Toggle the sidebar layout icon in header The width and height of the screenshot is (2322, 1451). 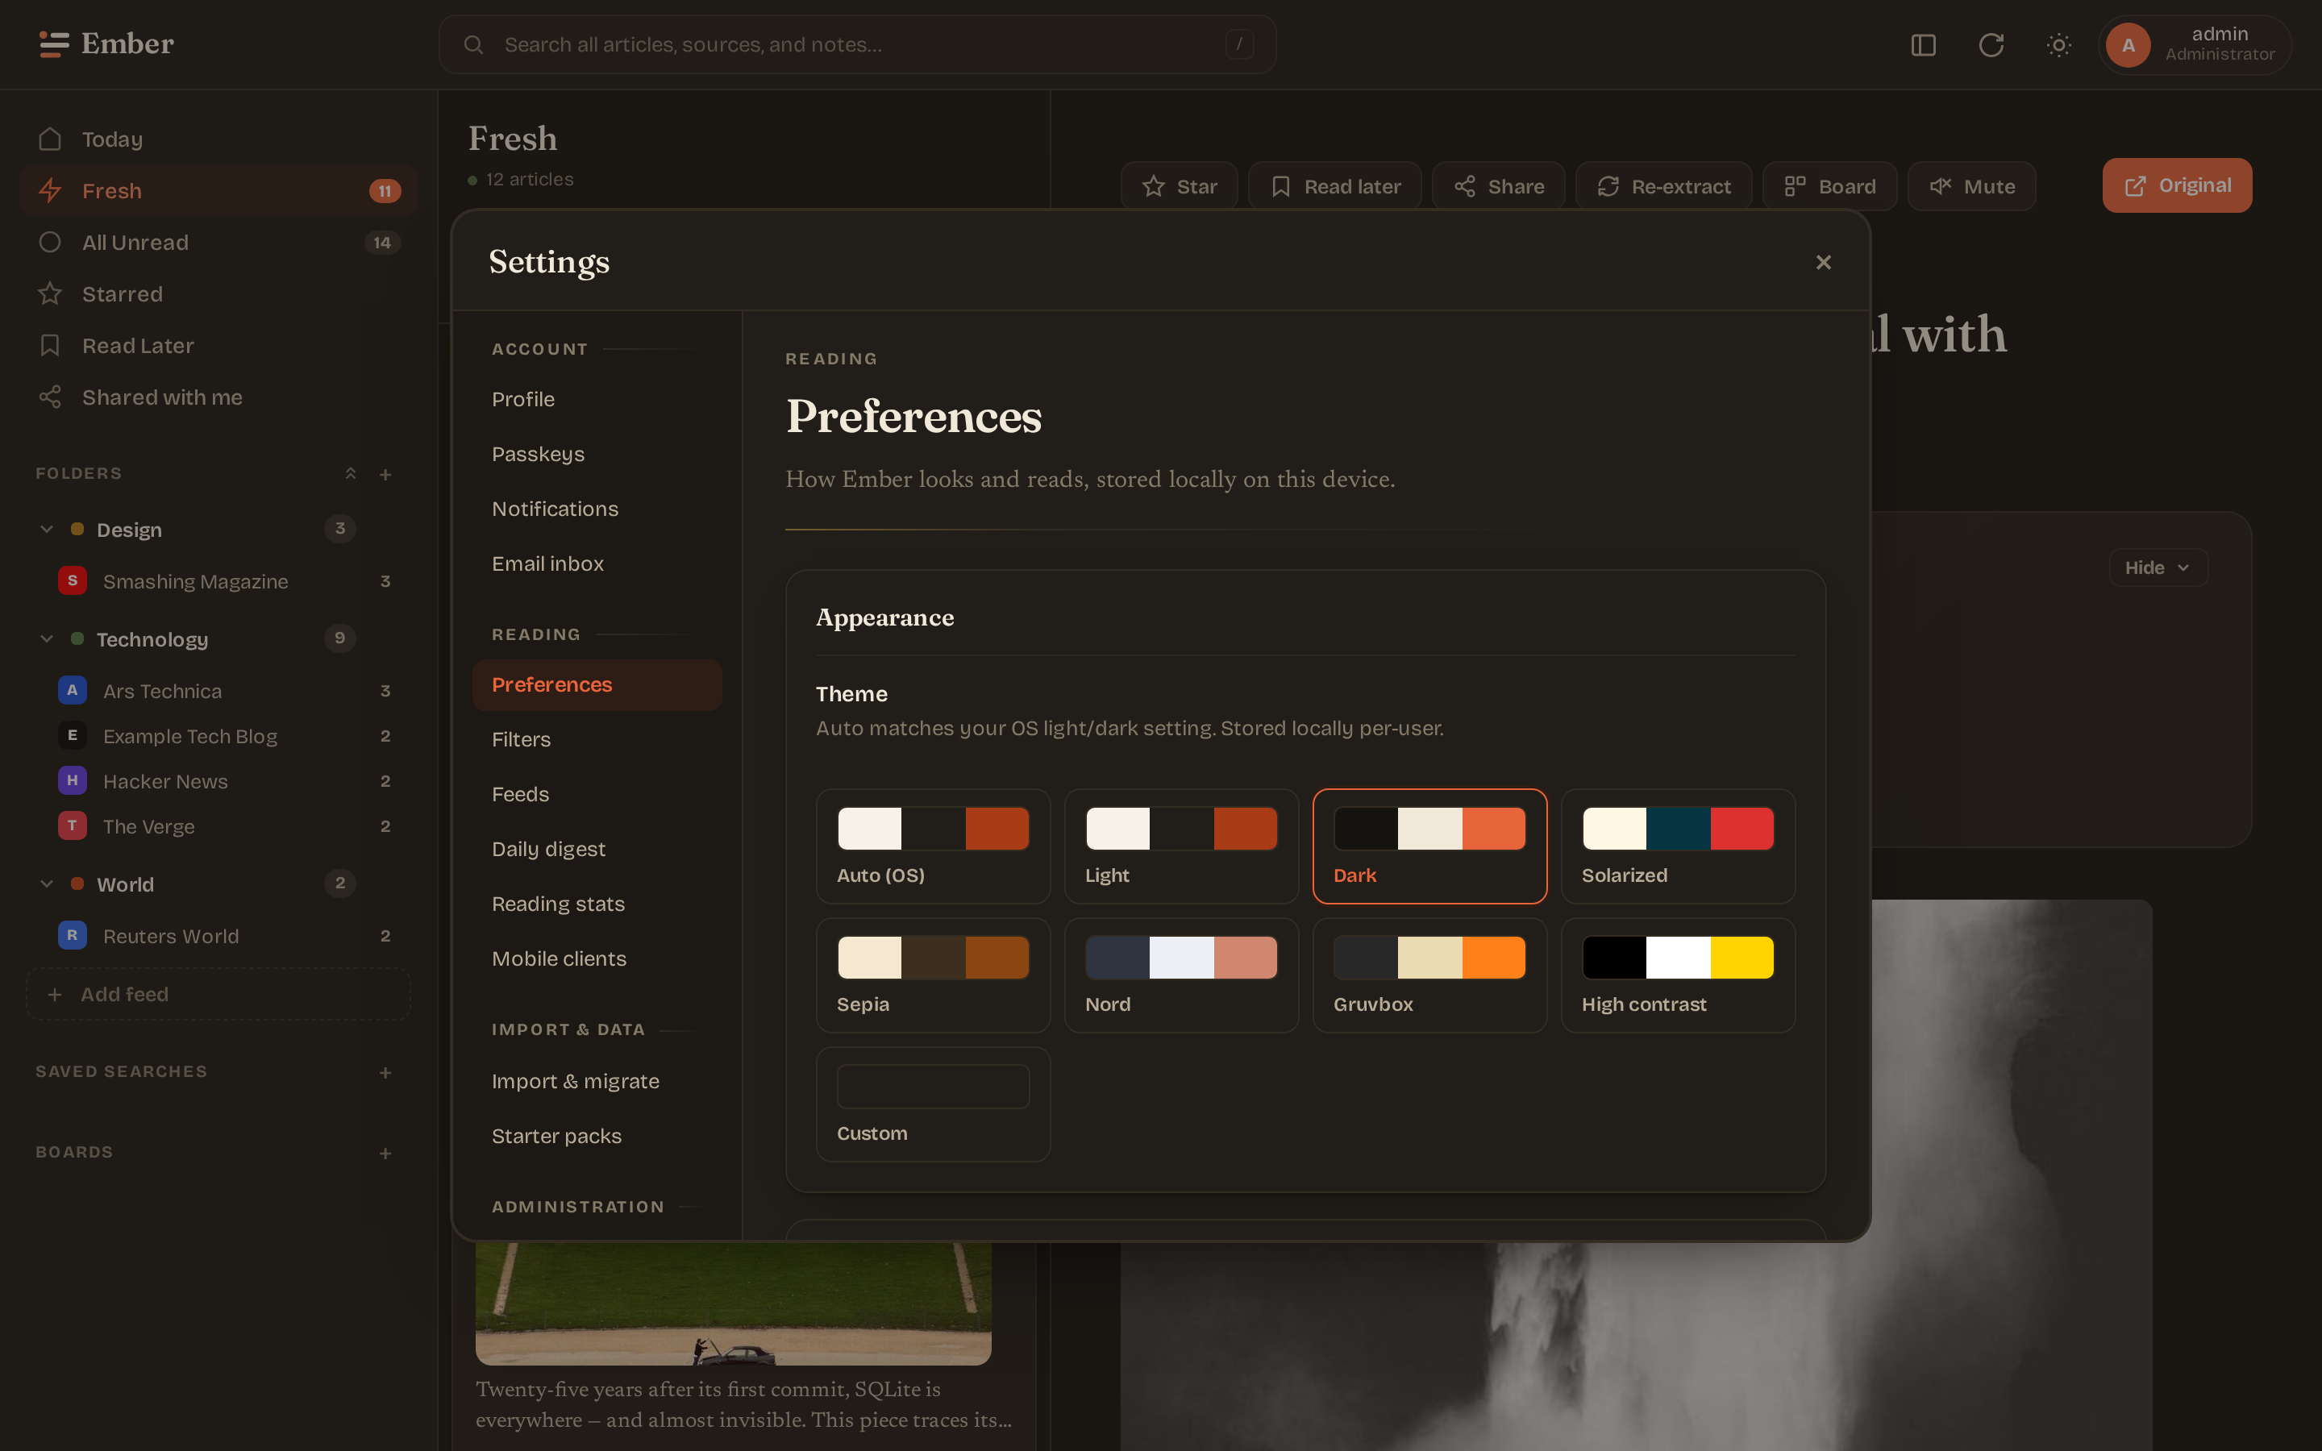[1923, 45]
